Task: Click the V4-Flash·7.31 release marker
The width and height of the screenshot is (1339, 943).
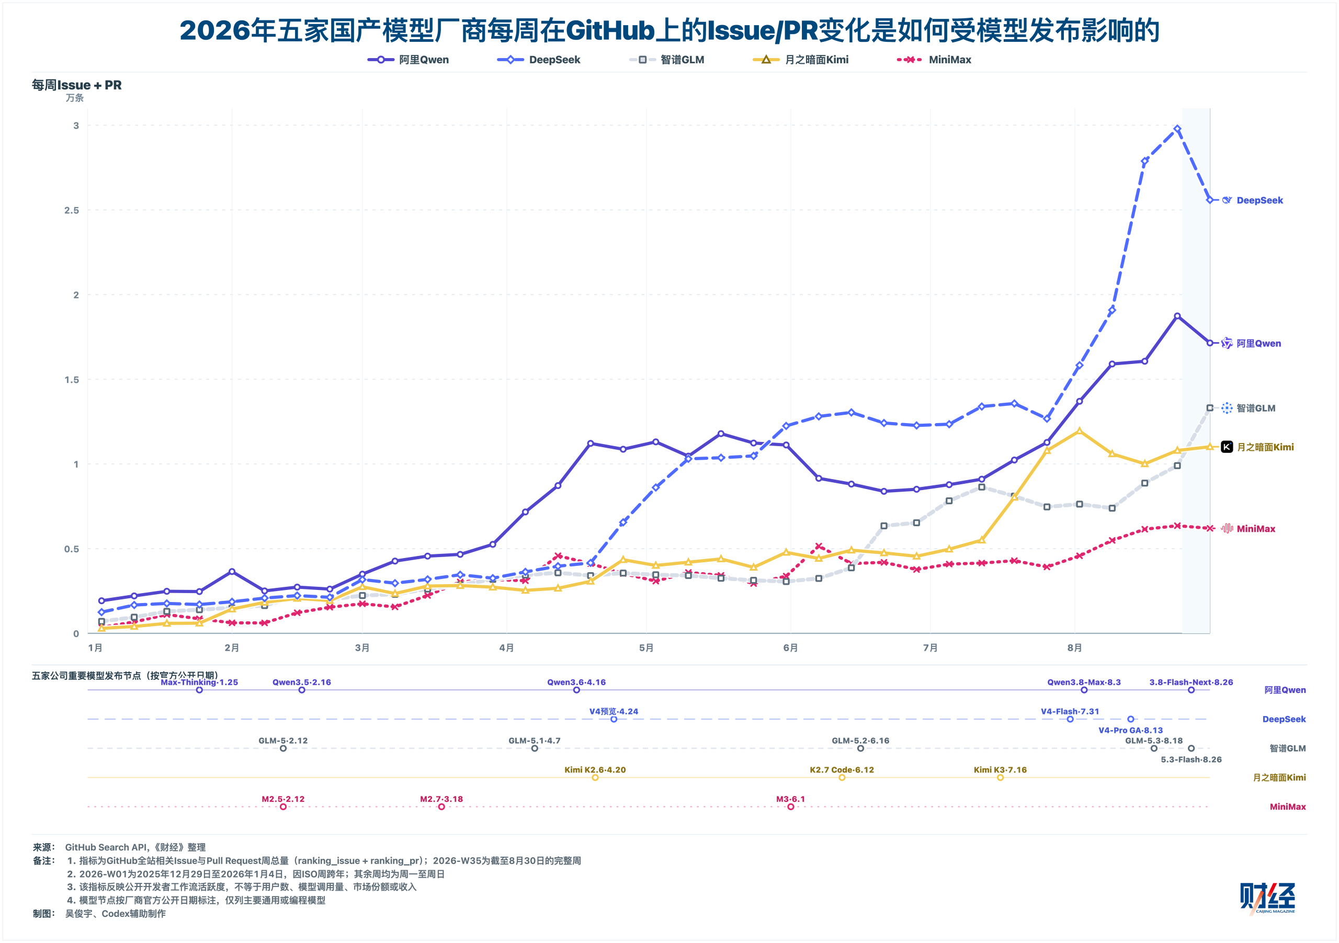Action: coord(1070,719)
